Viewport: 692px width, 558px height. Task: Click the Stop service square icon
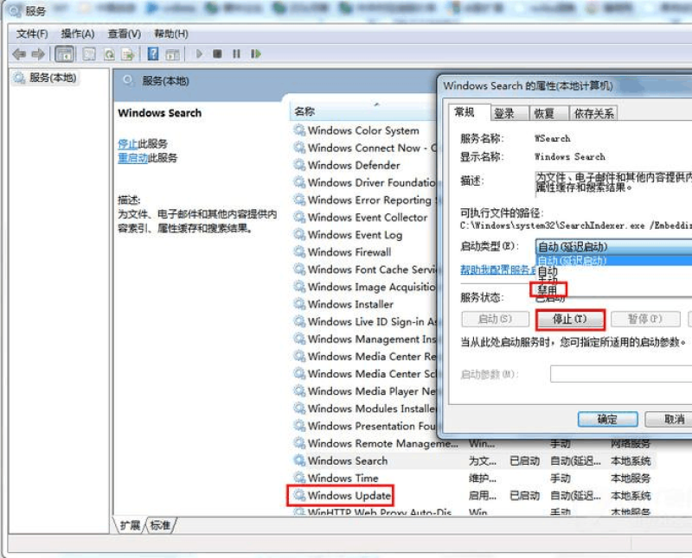217,54
